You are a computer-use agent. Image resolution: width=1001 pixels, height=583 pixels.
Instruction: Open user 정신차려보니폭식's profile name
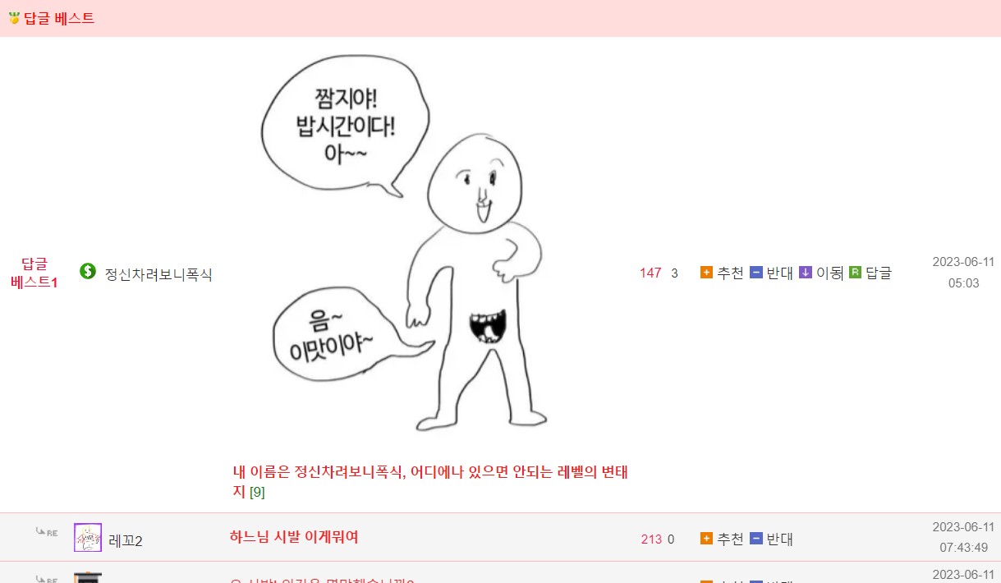(x=158, y=274)
